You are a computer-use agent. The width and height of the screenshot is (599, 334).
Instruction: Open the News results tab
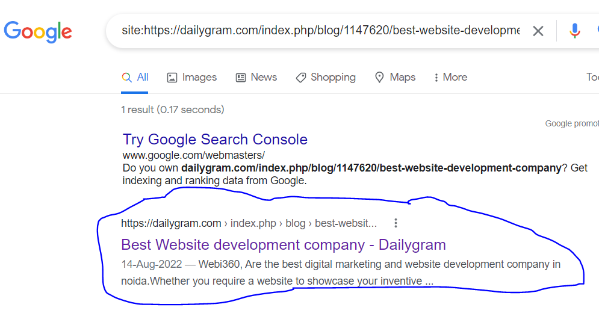coord(256,78)
